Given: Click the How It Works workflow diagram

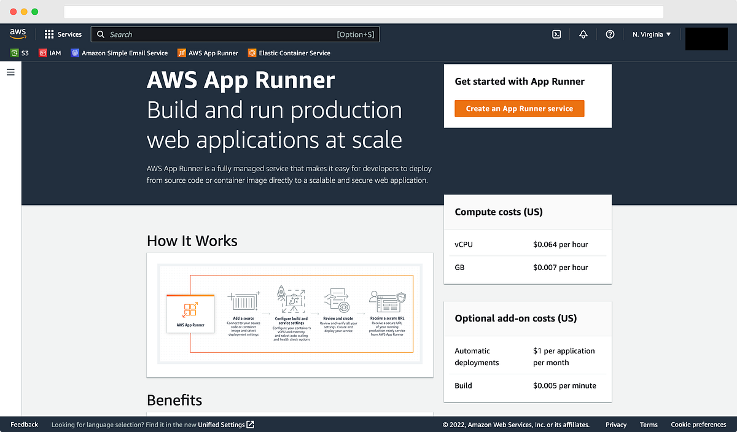Looking at the screenshot, I should click(x=290, y=313).
